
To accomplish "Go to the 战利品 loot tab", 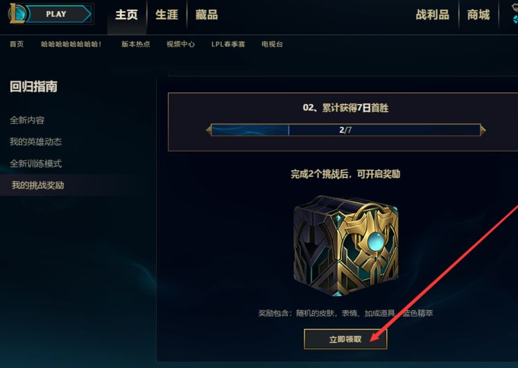I will (433, 15).
